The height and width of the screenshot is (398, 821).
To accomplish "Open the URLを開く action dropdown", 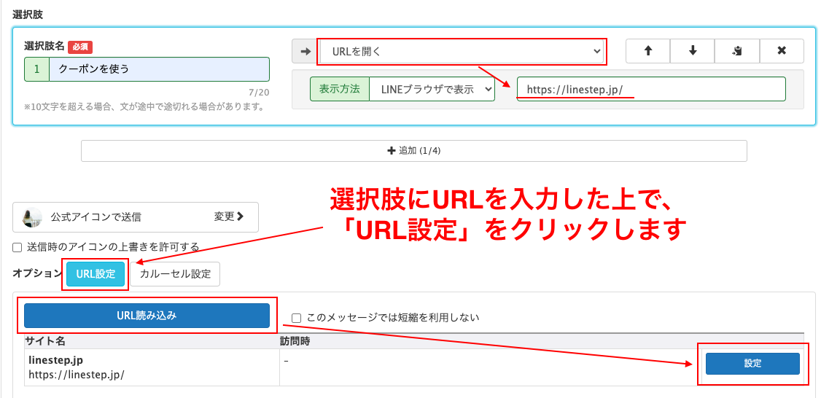I will [x=462, y=51].
